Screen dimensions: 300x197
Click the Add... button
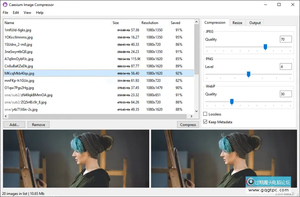coord(14,124)
